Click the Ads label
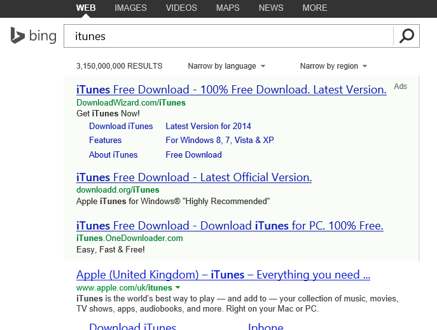This screenshot has height=330, width=437. 400,86
